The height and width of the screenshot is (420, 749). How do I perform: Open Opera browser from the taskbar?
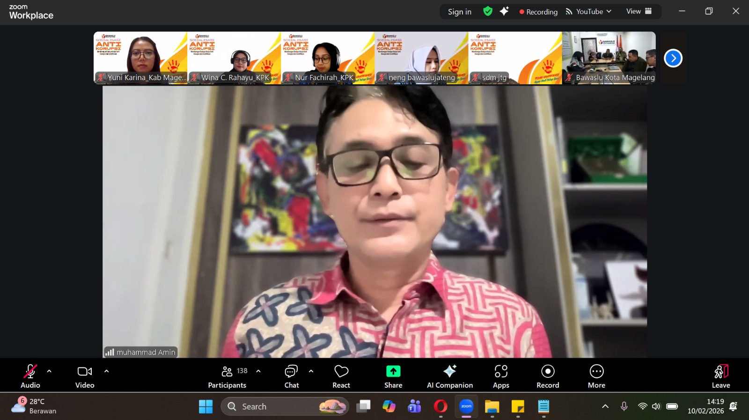(441, 406)
